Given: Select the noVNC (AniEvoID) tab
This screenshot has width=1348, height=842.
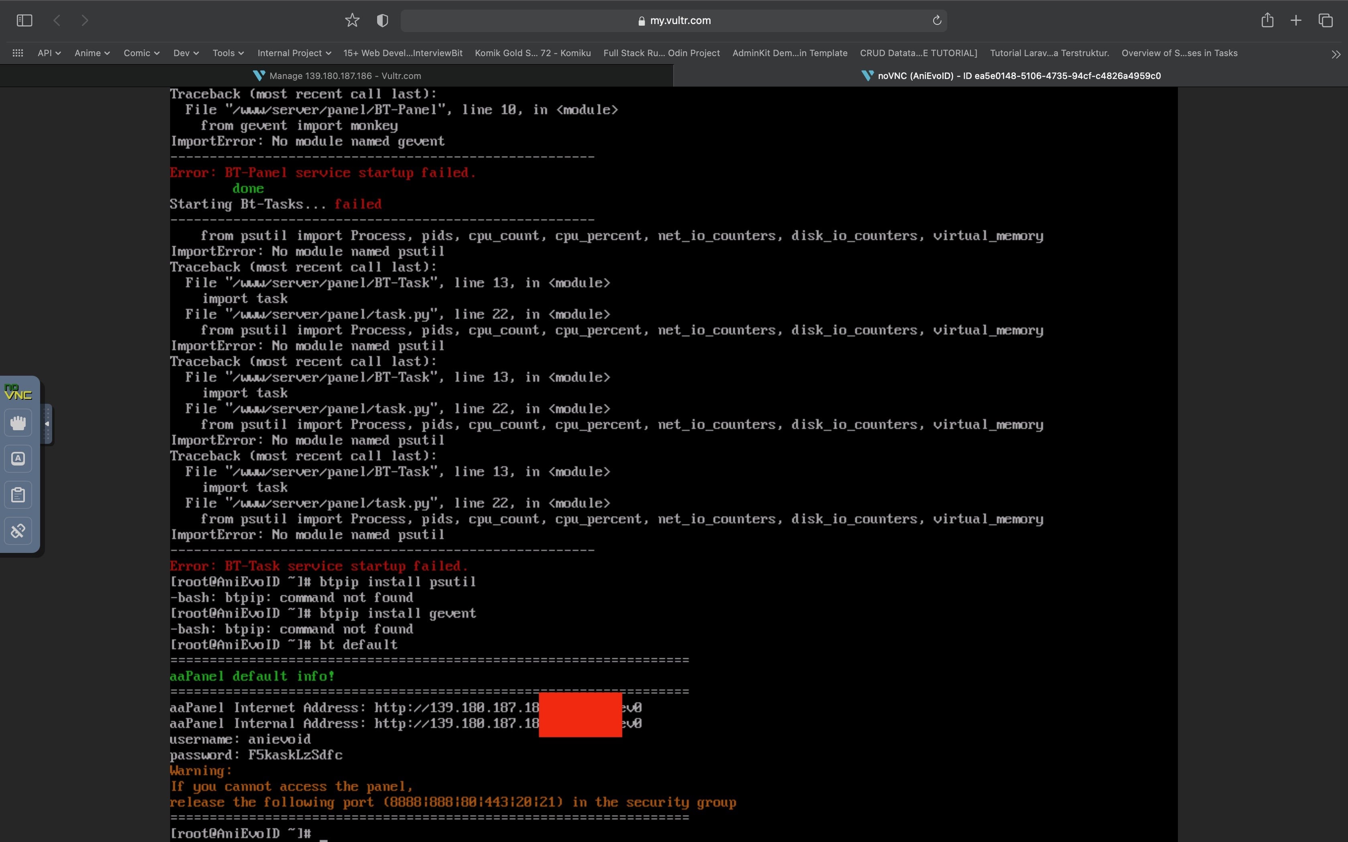Looking at the screenshot, I should point(1011,76).
